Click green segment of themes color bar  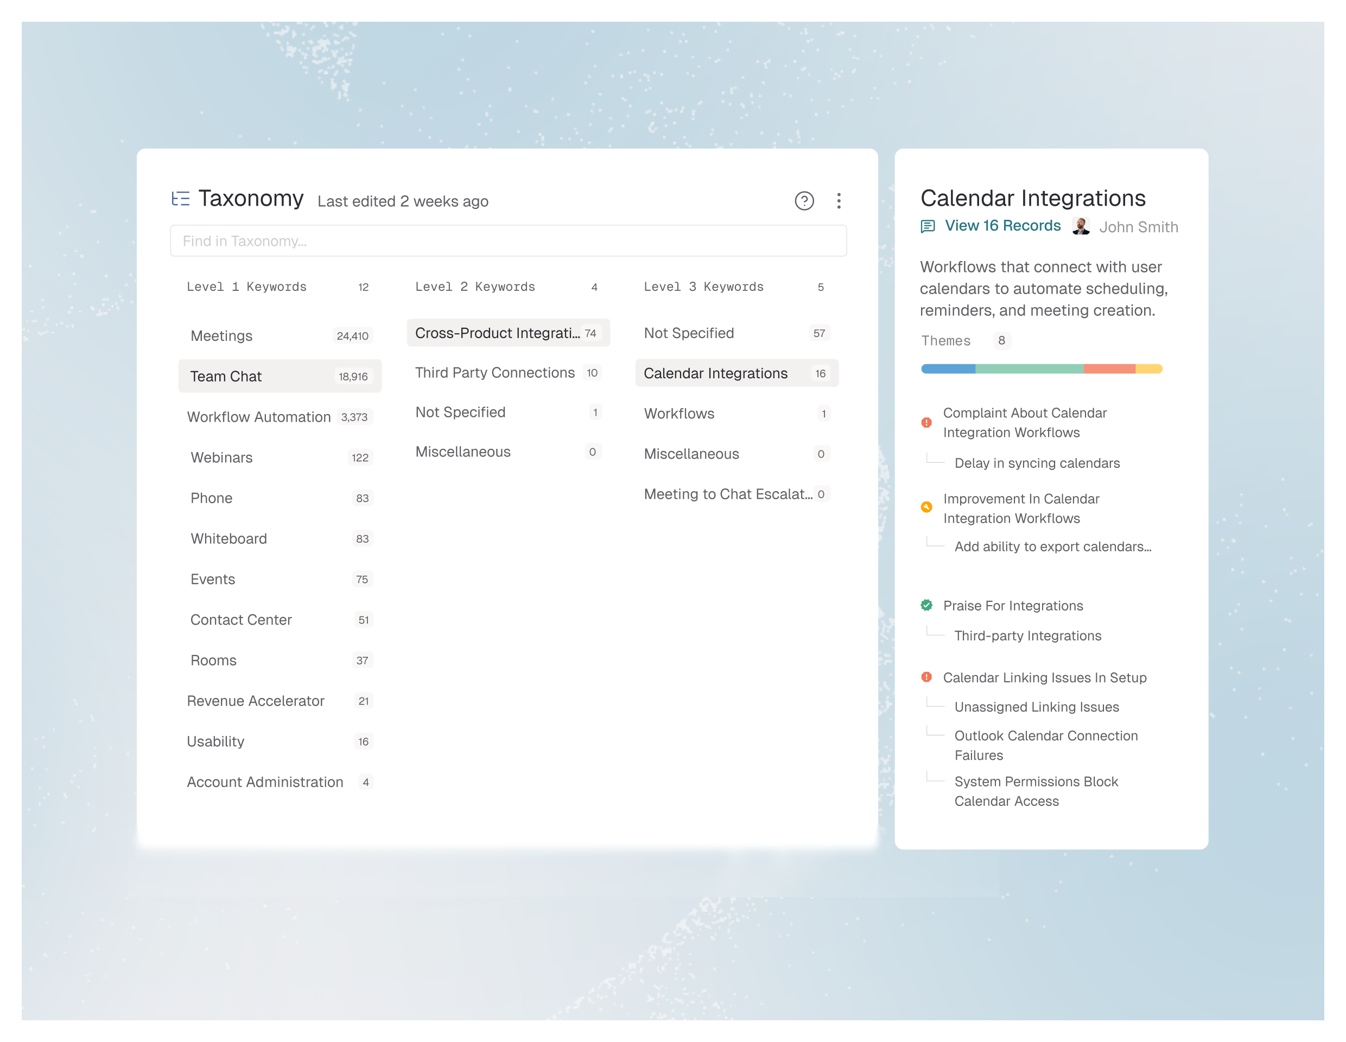[1029, 369]
